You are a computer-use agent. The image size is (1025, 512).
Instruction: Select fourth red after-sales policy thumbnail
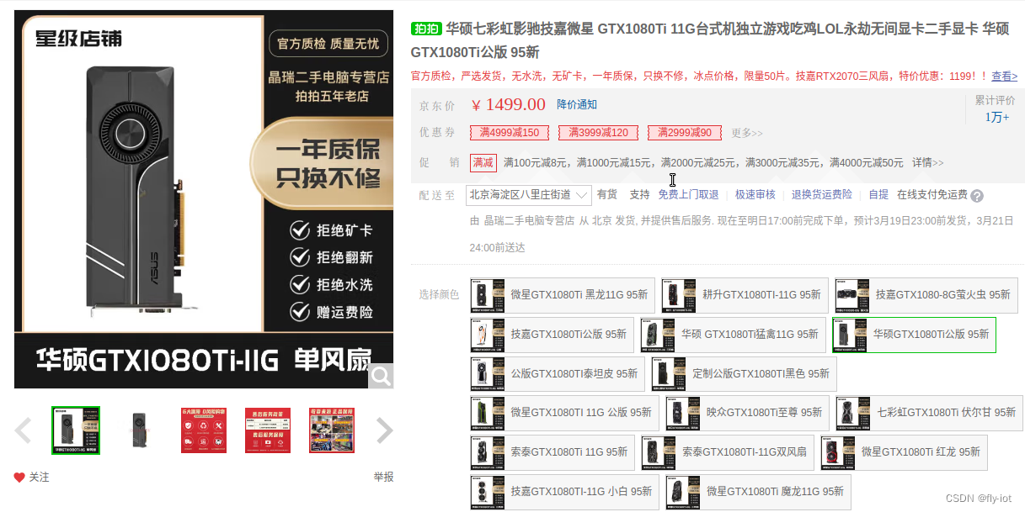pyautogui.click(x=268, y=430)
